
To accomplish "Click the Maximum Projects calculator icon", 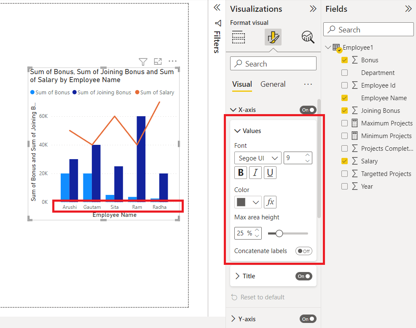I will (x=354, y=123).
